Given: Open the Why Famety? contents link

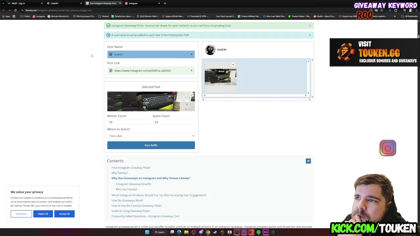Looking at the screenshot, I should (x=120, y=173).
